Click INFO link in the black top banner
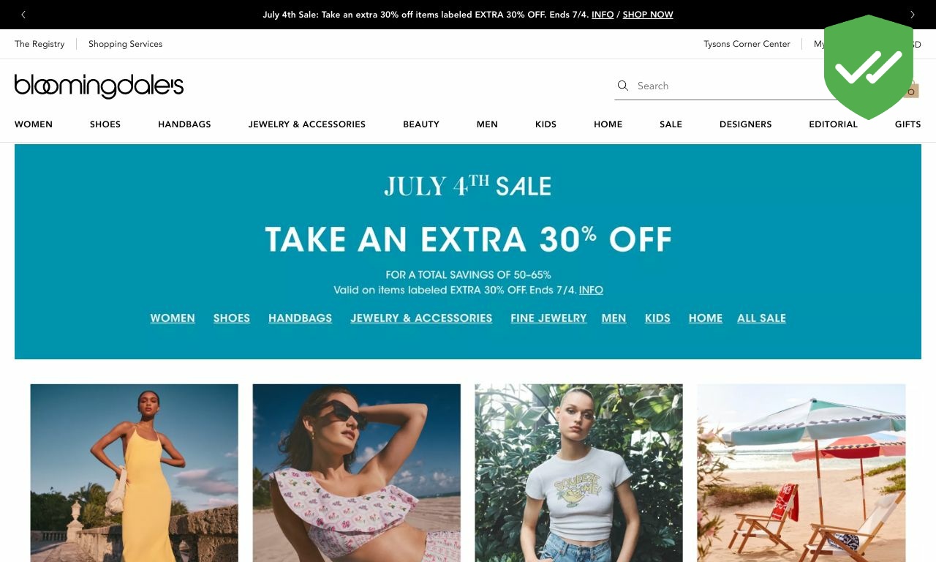The image size is (936, 562). click(x=603, y=15)
